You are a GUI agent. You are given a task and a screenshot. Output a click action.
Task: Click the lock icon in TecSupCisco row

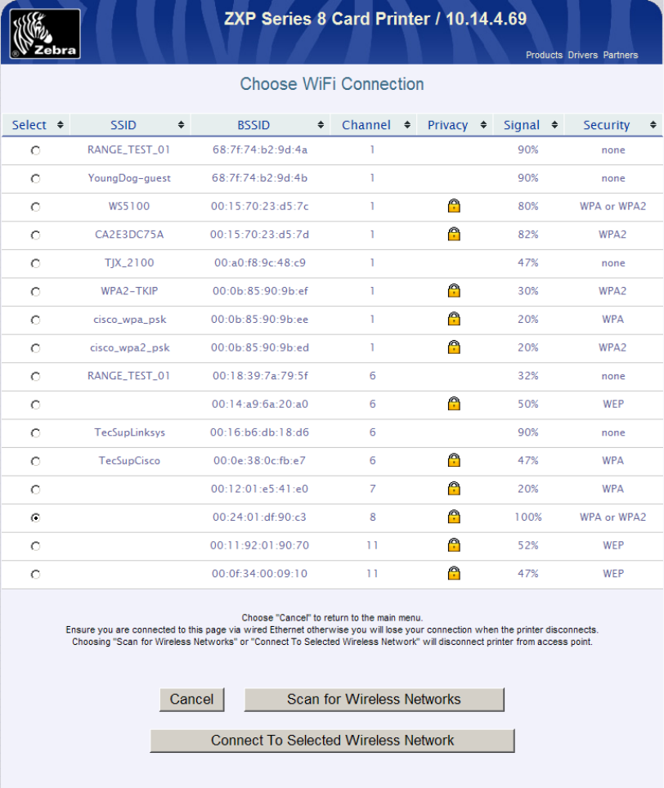(x=454, y=460)
